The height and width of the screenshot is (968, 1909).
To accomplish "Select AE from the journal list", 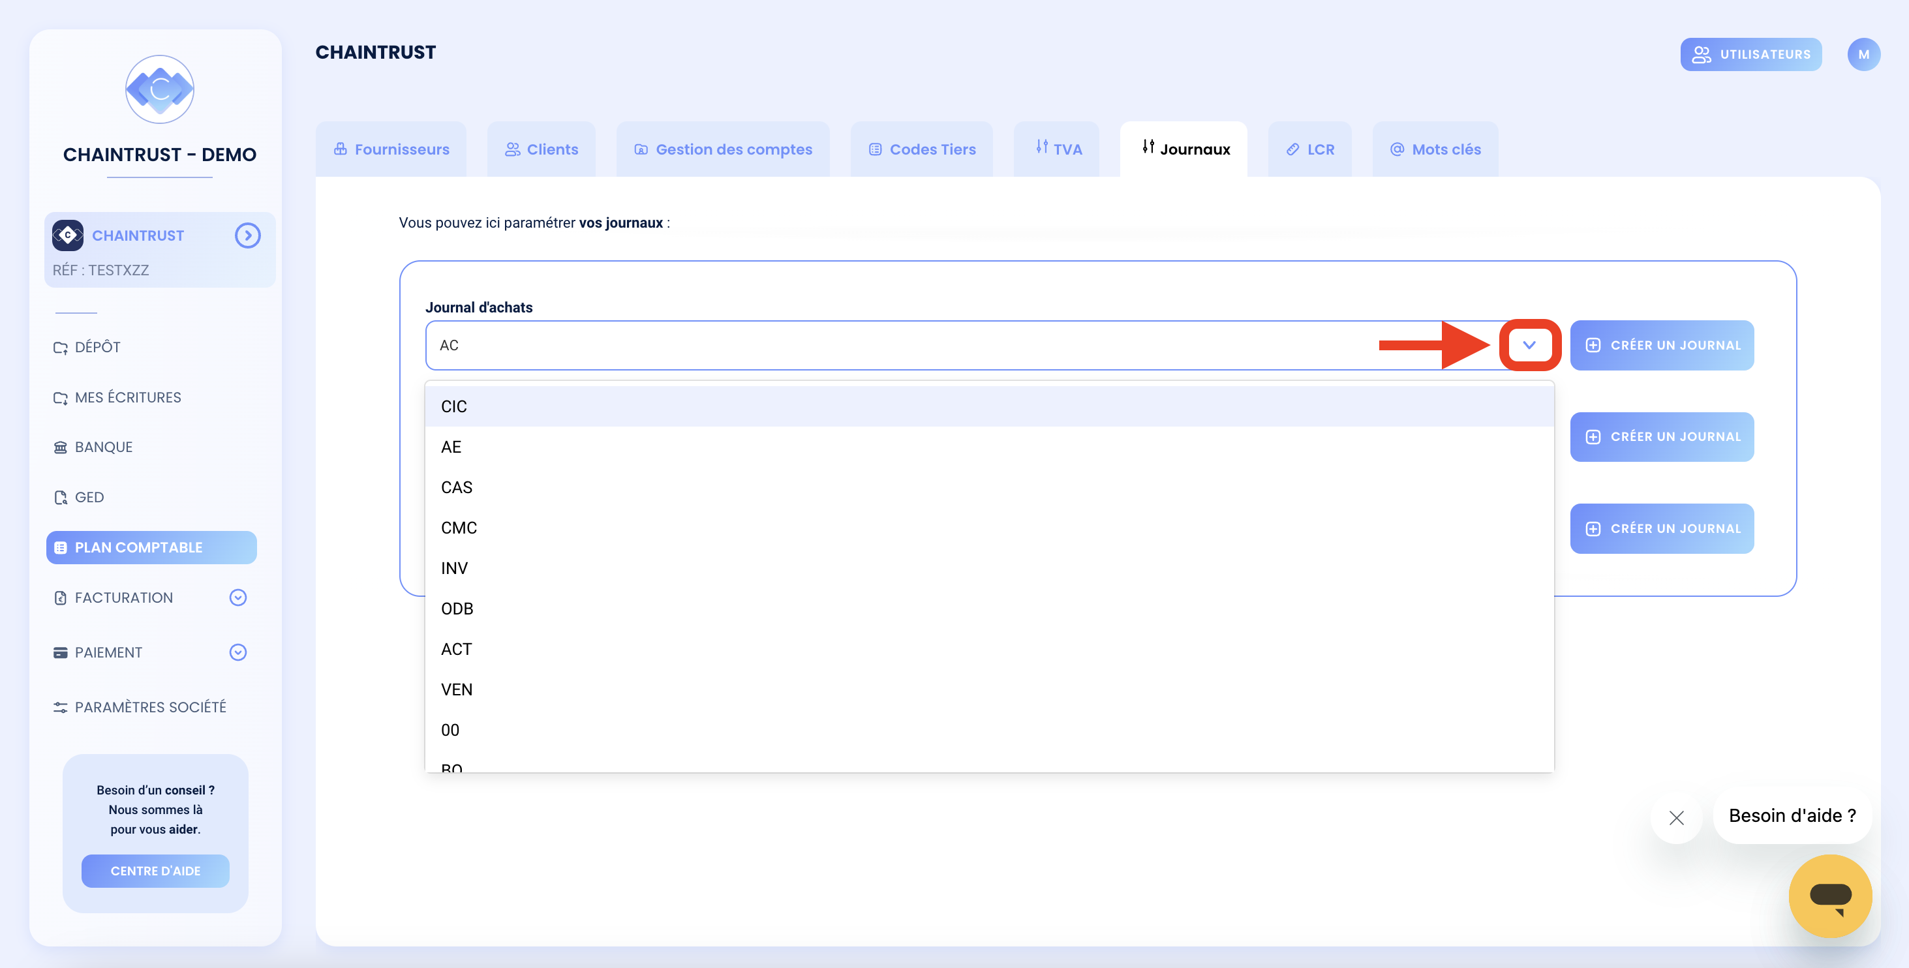I will pos(989,447).
